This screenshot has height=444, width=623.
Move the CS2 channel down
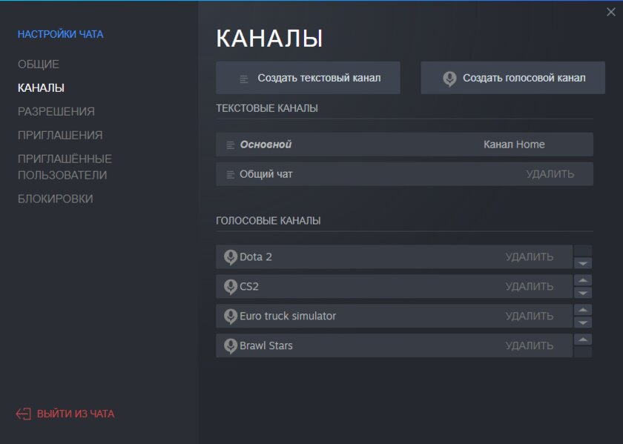pos(583,293)
